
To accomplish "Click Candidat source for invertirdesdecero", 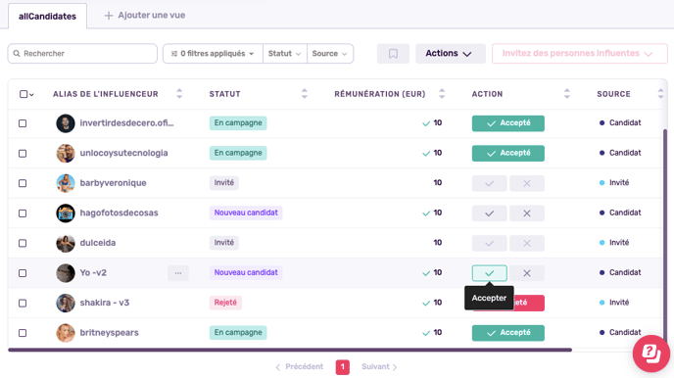I will tap(620, 122).
